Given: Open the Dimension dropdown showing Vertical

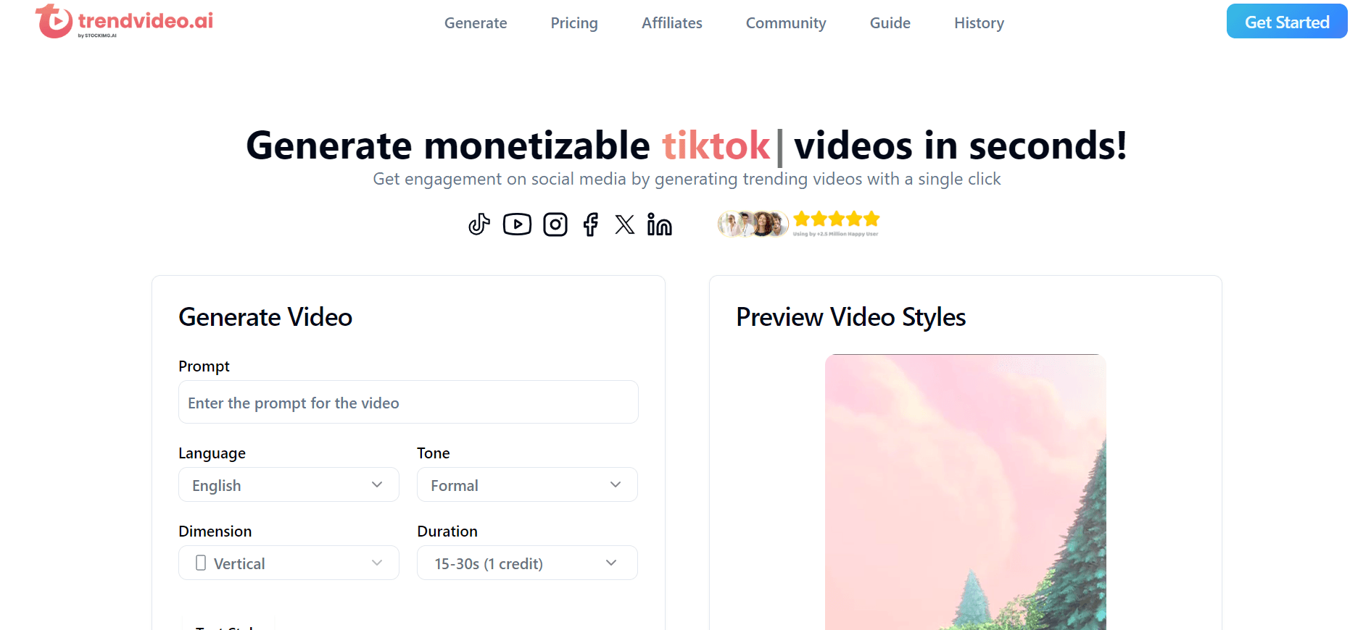Looking at the screenshot, I should tap(289, 563).
